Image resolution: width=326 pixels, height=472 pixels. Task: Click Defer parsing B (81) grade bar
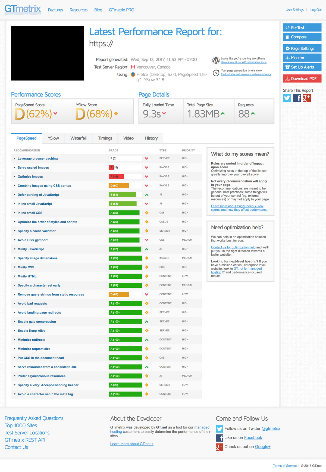[125, 195]
